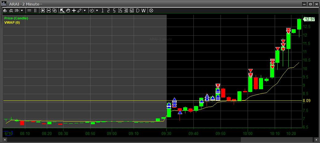Click the zoom out icon
This screenshot has height=143, width=320.
coord(49,10)
